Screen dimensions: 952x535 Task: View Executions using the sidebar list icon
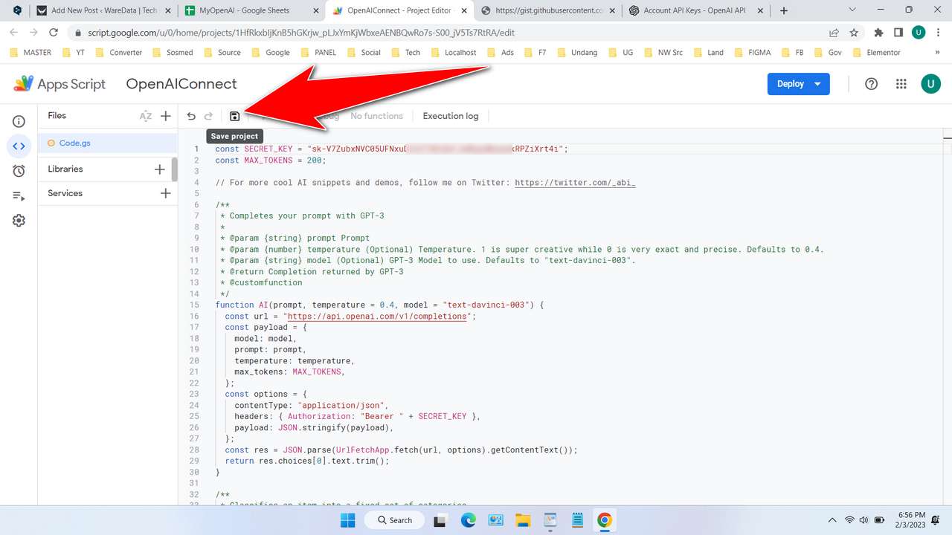(x=19, y=195)
